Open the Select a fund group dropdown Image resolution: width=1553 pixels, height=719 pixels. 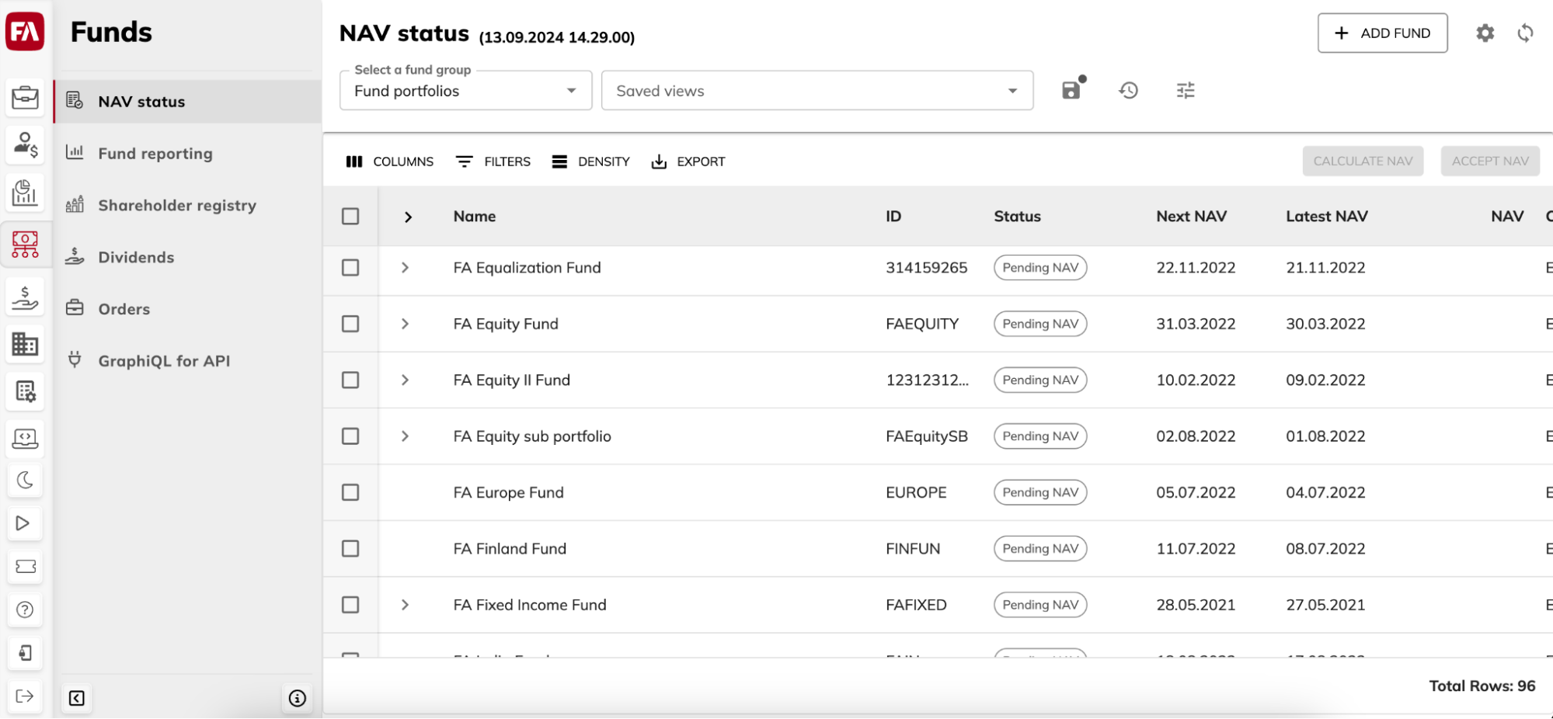tap(465, 91)
